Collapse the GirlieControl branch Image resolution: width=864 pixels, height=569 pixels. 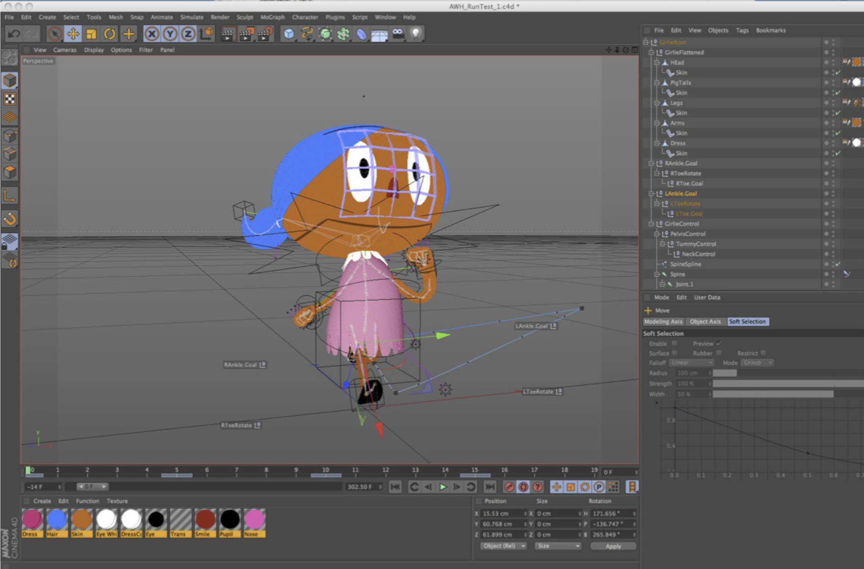[x=651, y=224]
